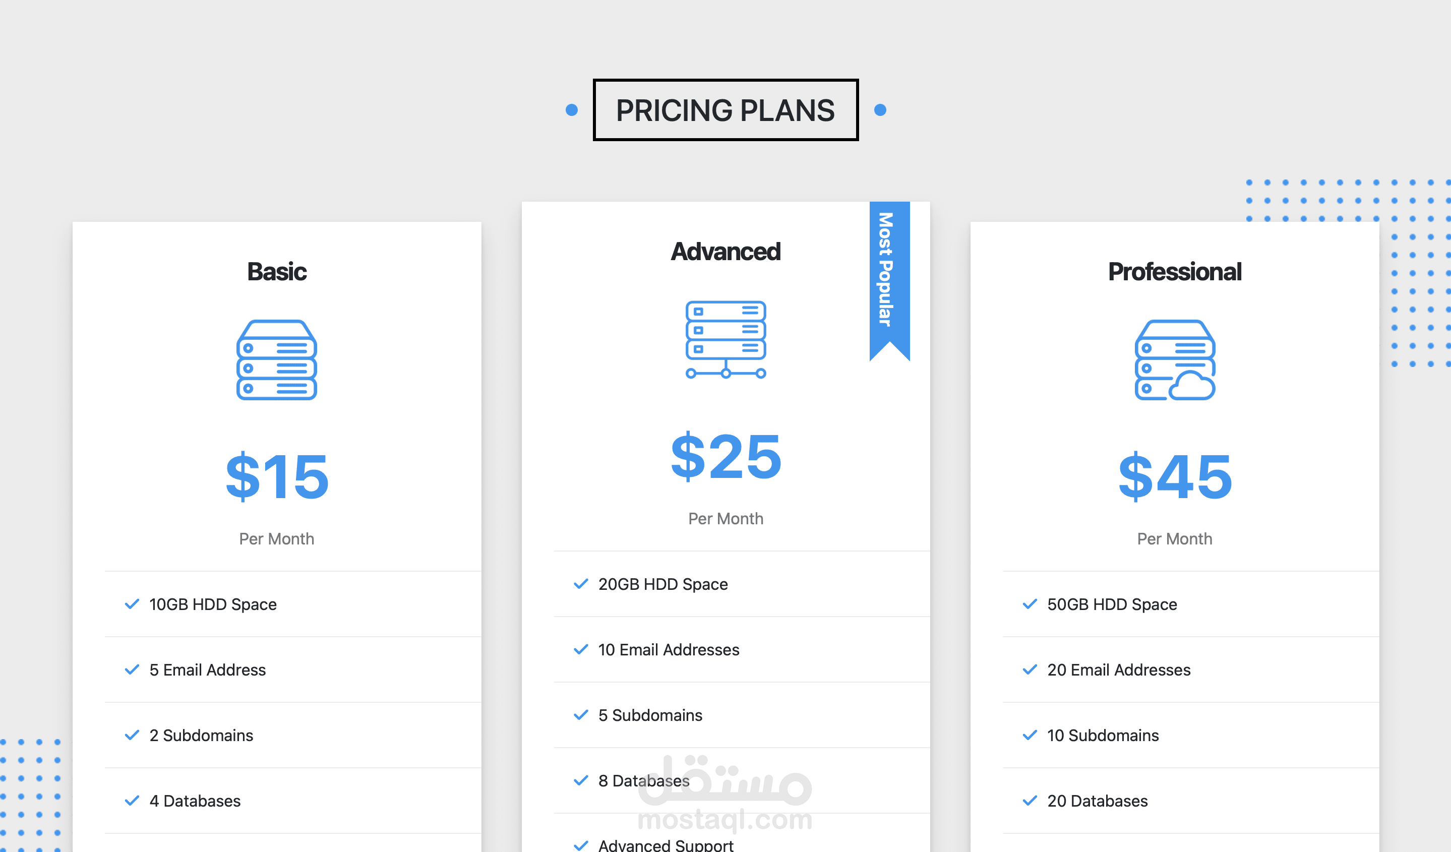Select the PRICING PLANS heading box
This screenshot has width=1451, height=852.
[725, 110]
